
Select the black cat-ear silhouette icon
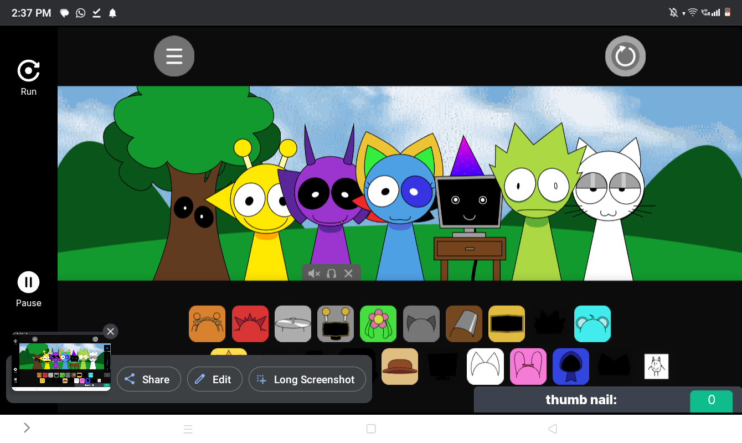[x=614, y=365]
